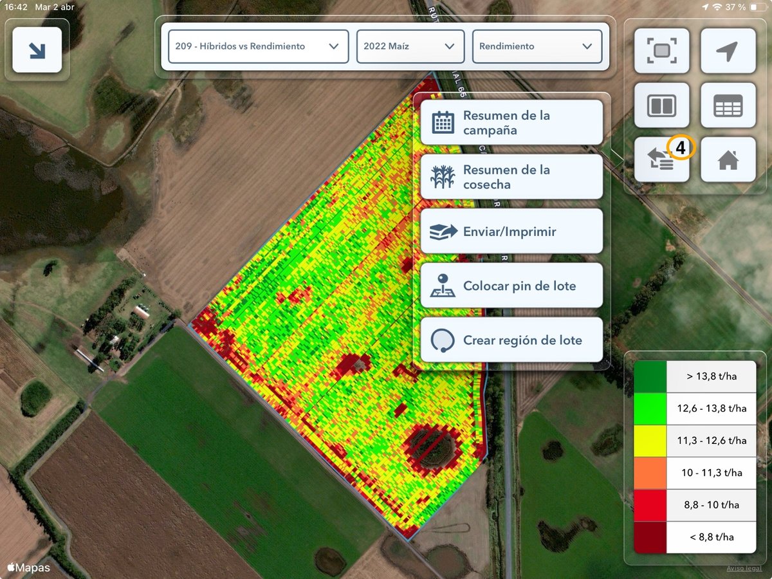This screenshot has height=579, width=772.
Task: Click the fit-to-field framing icon
Action: 661,51
